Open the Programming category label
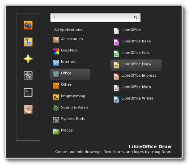Viewport: 191px width, 167px height. click(73, 96)
